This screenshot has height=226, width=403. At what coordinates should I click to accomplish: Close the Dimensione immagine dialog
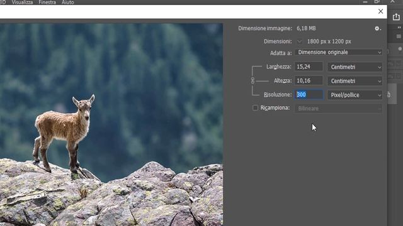pos(380,11)
